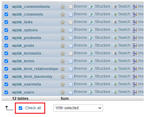
Task: Uncheck the Check all checkbox
Action: (20, 108)
